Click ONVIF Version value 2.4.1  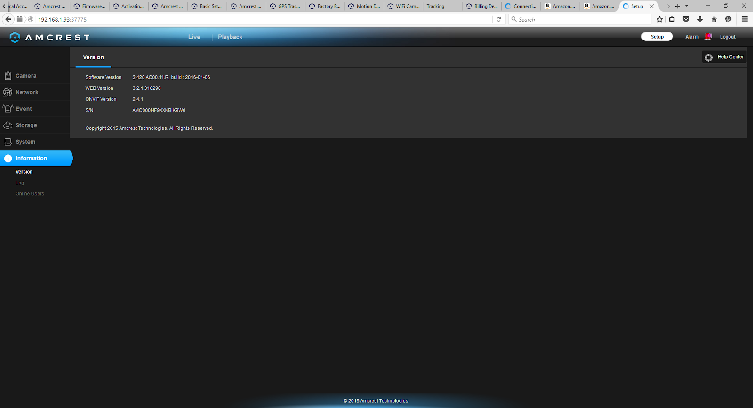tap(137, 99)
